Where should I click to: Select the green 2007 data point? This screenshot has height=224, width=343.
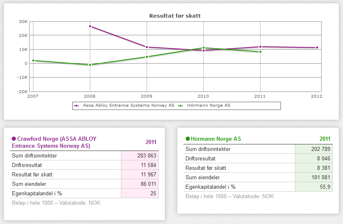(33, 61)
